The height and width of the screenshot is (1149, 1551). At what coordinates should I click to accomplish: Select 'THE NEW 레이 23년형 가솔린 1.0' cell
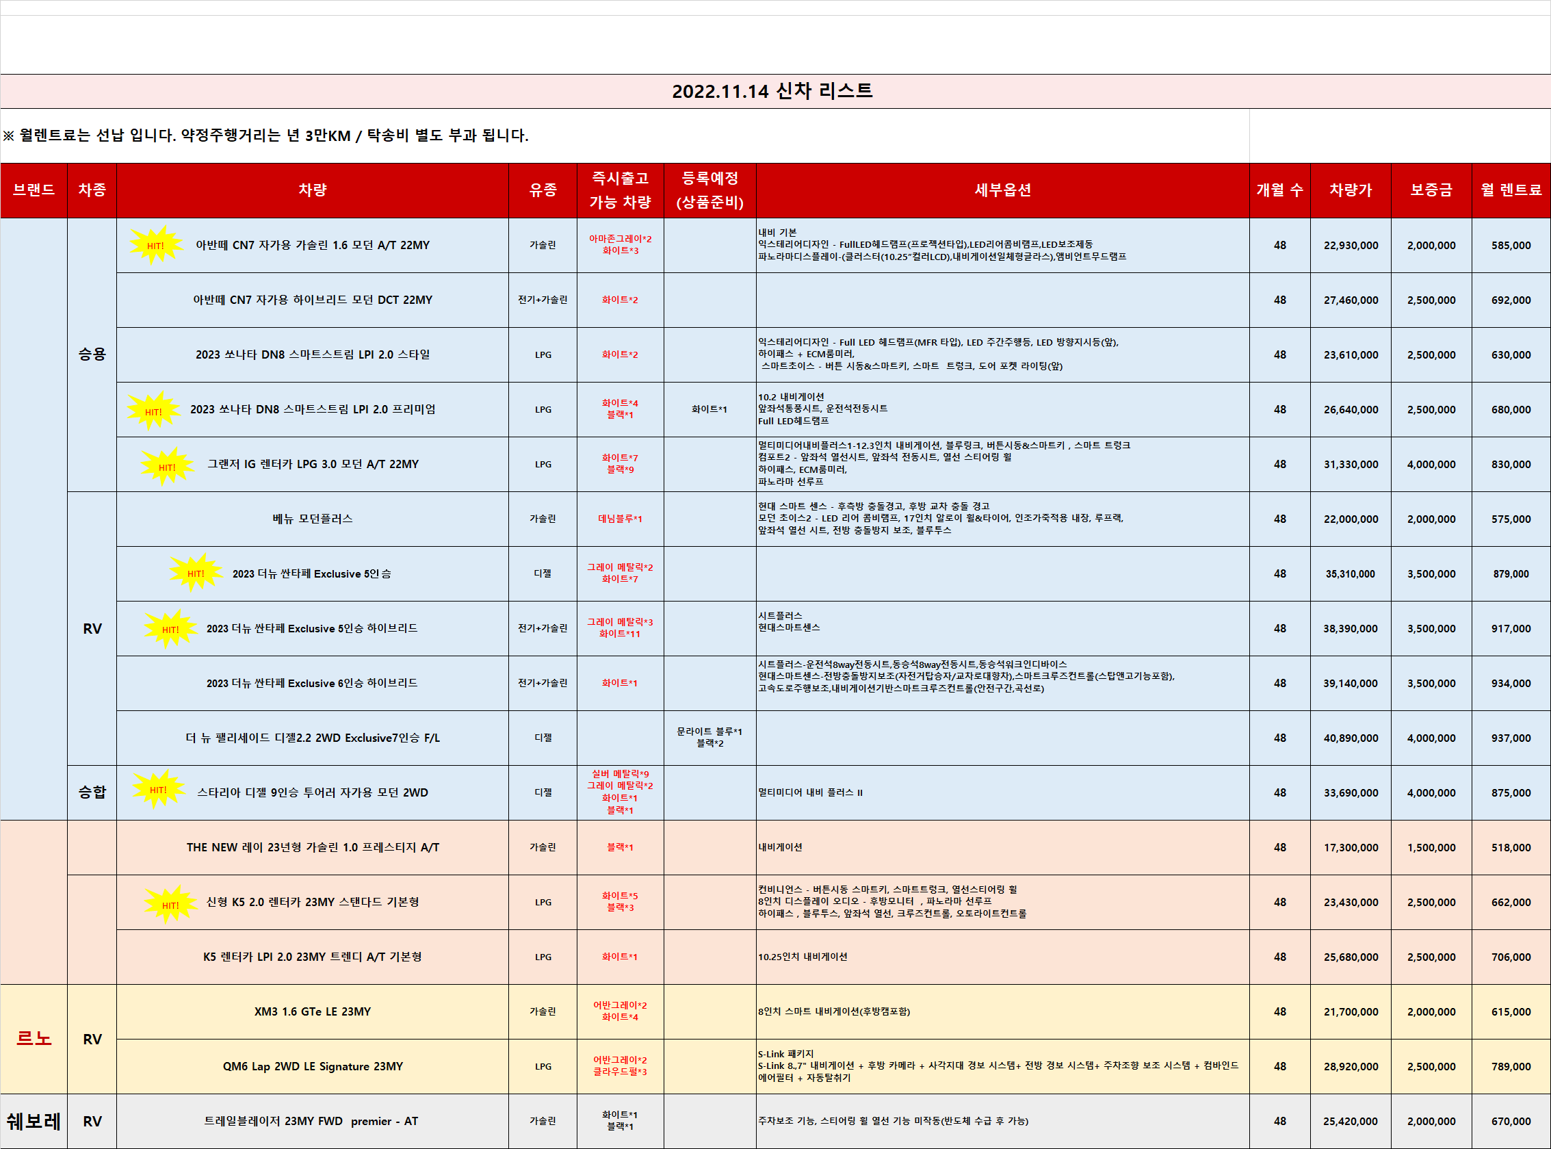tap(313, 847)
